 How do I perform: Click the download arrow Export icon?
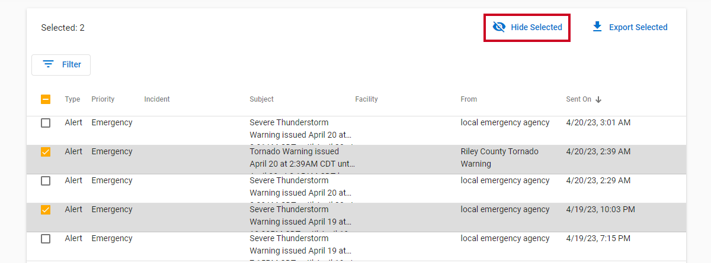click(x=597, y=27)
